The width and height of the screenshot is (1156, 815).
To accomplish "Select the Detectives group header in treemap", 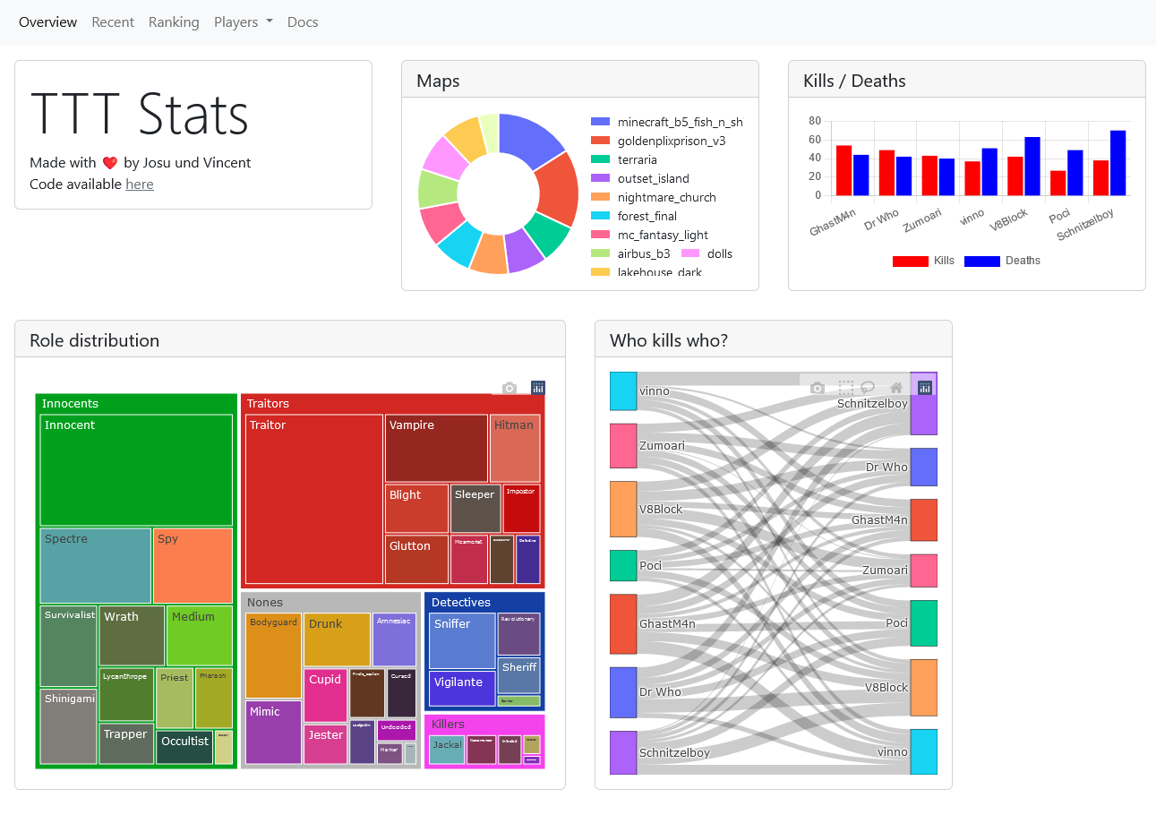I will pyautogui.click(x=484, y=602).
